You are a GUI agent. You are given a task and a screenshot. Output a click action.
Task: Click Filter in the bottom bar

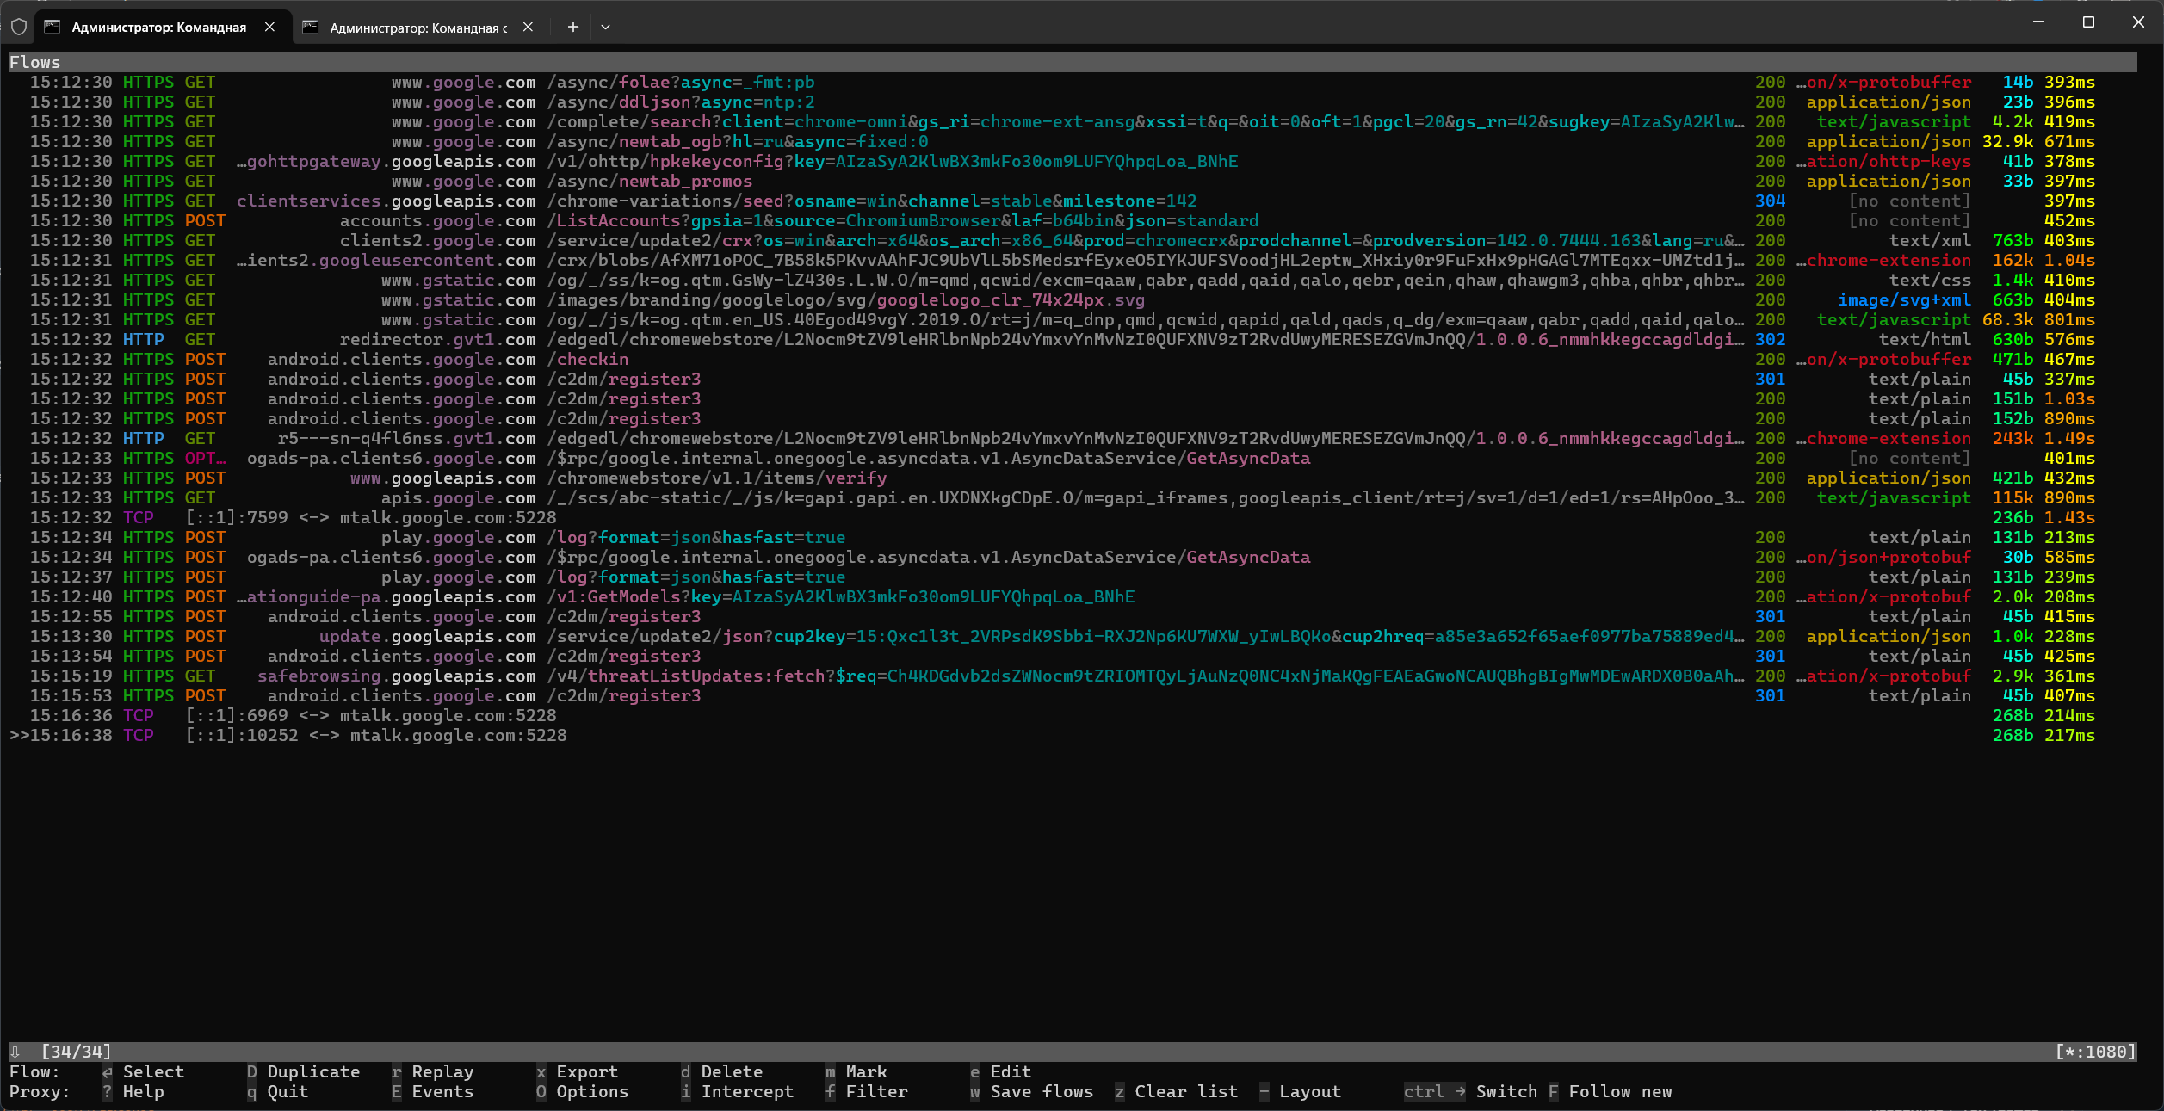[x=875, y=1091]
